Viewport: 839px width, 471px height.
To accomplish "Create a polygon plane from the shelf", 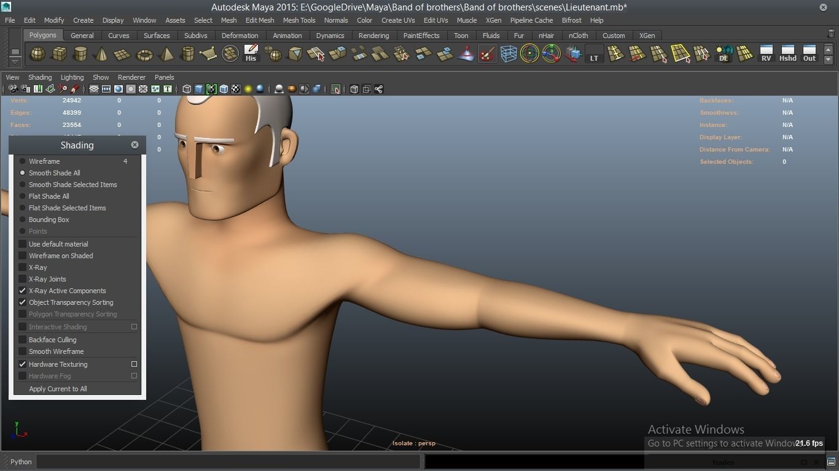I will (x=123, y=54).
